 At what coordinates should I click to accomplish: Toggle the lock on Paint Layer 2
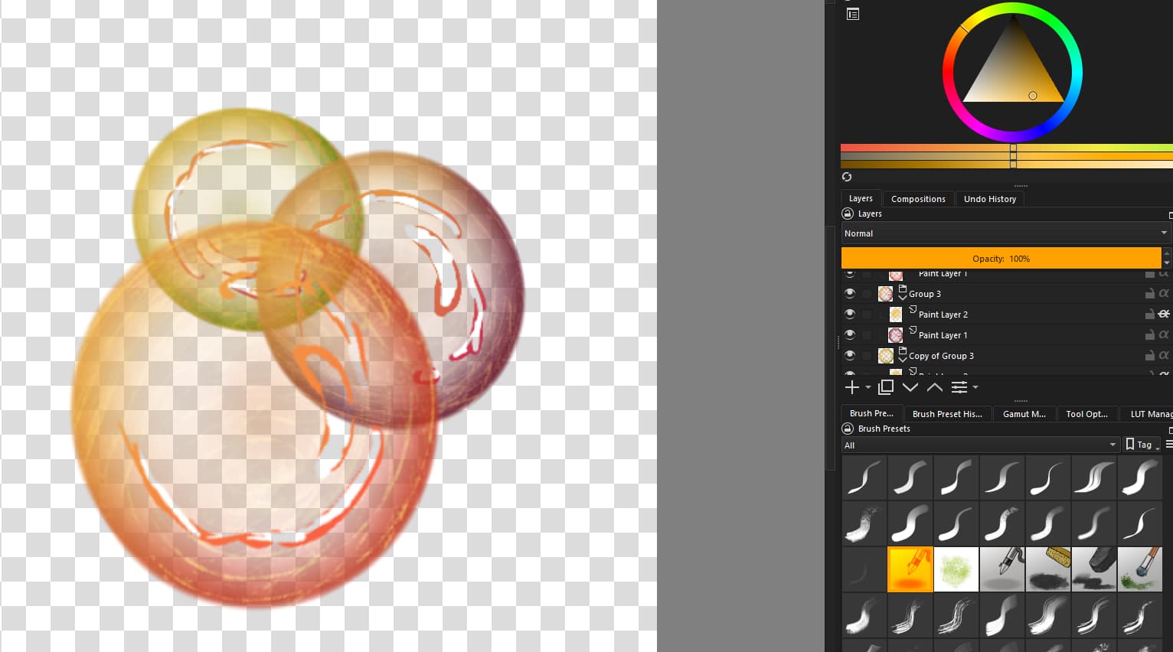pos(1149,315)
